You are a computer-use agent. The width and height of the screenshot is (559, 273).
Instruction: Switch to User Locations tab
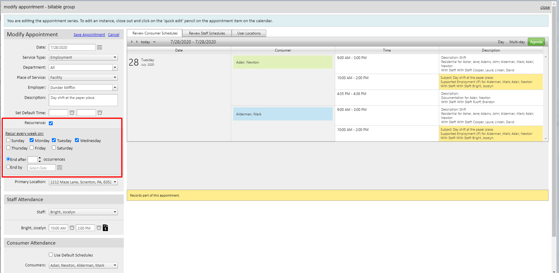coord(249,33)
